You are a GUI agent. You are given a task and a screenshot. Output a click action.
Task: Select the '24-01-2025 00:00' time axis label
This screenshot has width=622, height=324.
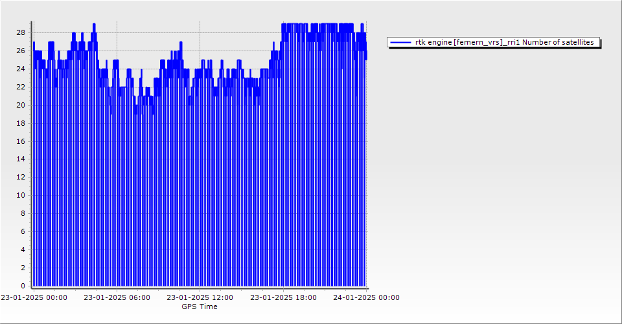click(x=366, y=297)
